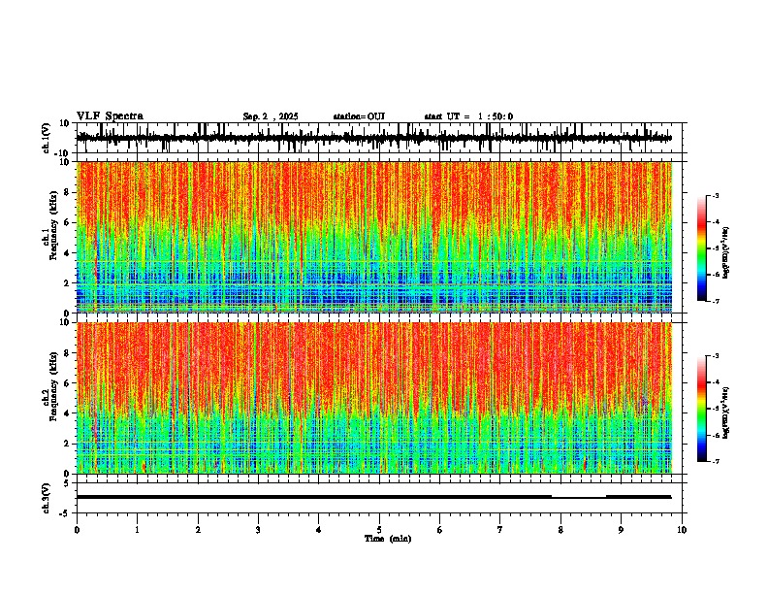Image resolution: width=768 pixels, height=594 pixels.
Task: Click the "station=OUI" label
Action: pyautogui.click(x=359, y=116)
